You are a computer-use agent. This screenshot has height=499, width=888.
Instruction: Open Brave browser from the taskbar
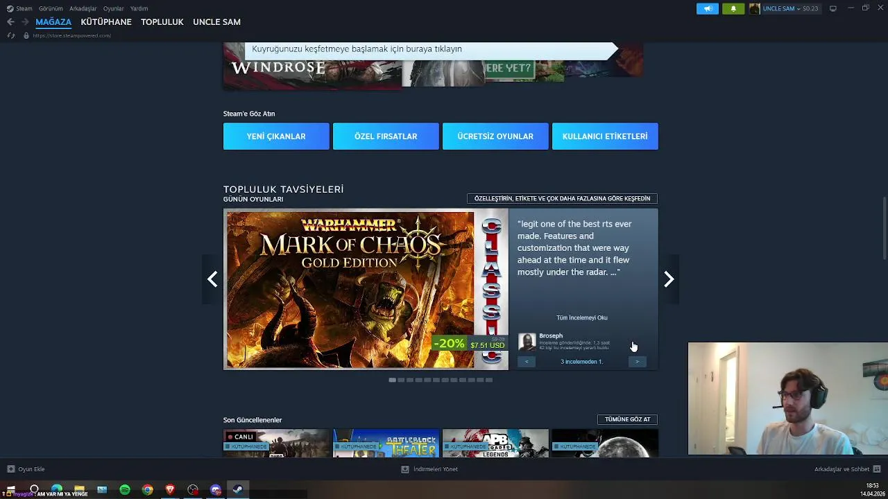pos(170,490)
